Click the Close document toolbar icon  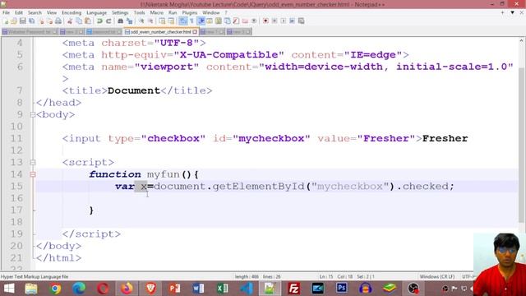[x=41, y=21]
